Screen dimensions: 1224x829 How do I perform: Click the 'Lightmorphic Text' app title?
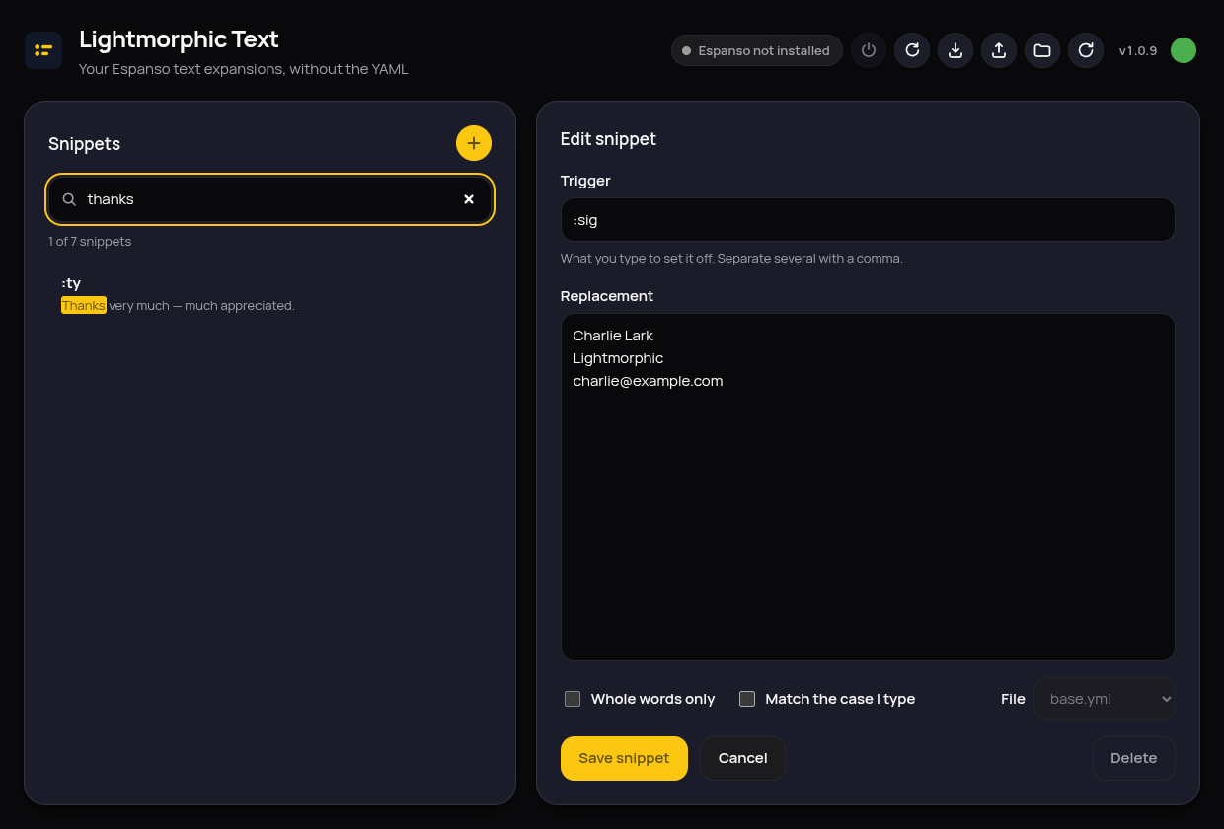[x=179, y=39]
